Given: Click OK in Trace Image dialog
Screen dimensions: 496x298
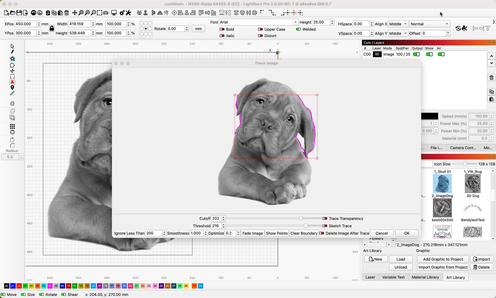Looking at the screenshot, I should pyautogui.click(x=407, y=233).
